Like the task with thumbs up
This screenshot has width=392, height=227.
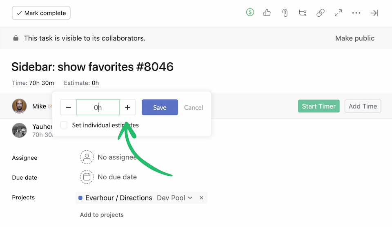[267, 13]
